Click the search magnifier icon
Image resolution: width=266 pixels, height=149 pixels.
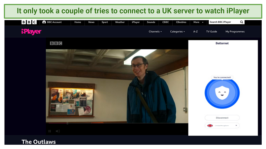click(242, 22)
